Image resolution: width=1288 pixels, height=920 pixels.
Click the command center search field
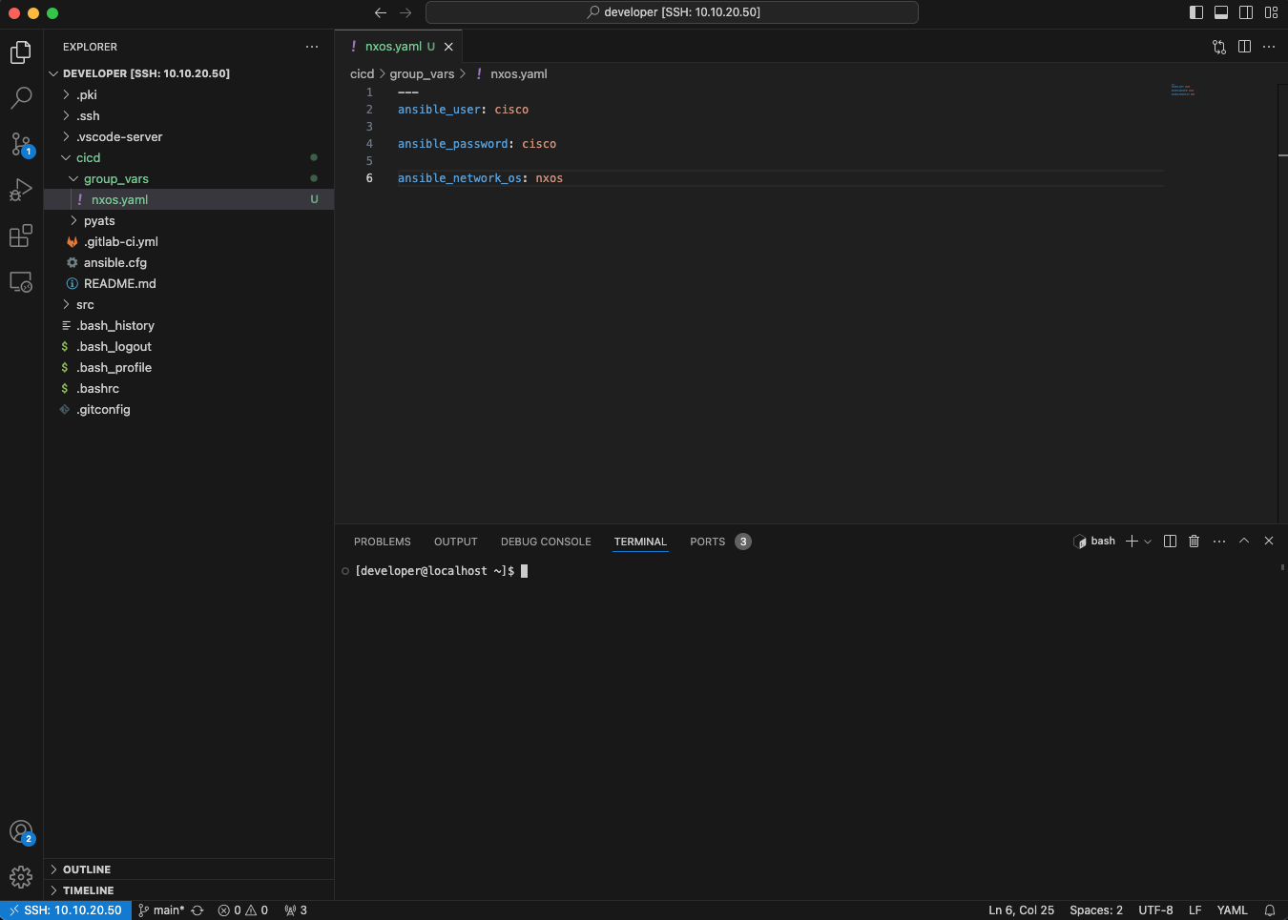672,12
